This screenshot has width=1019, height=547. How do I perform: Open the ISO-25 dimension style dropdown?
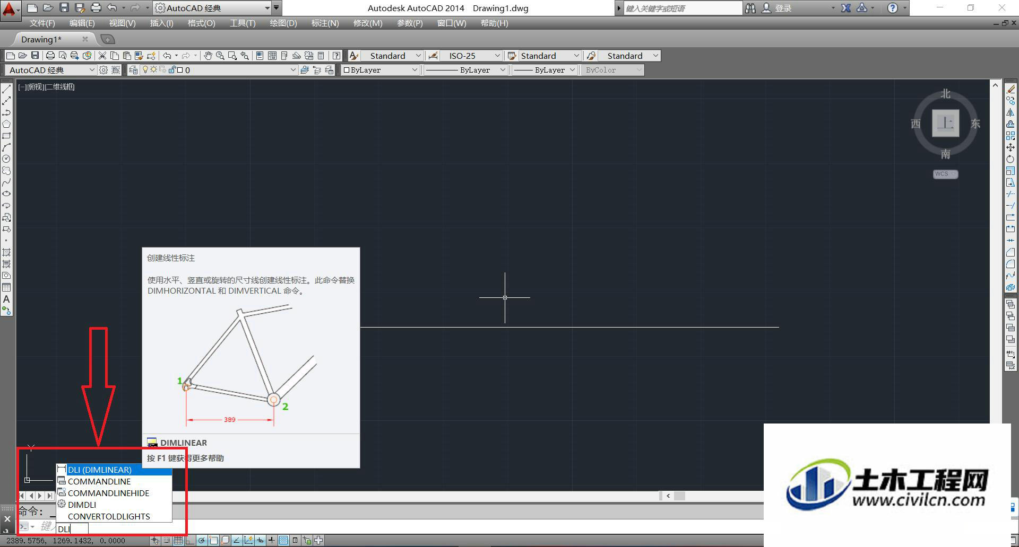(471, 56)
